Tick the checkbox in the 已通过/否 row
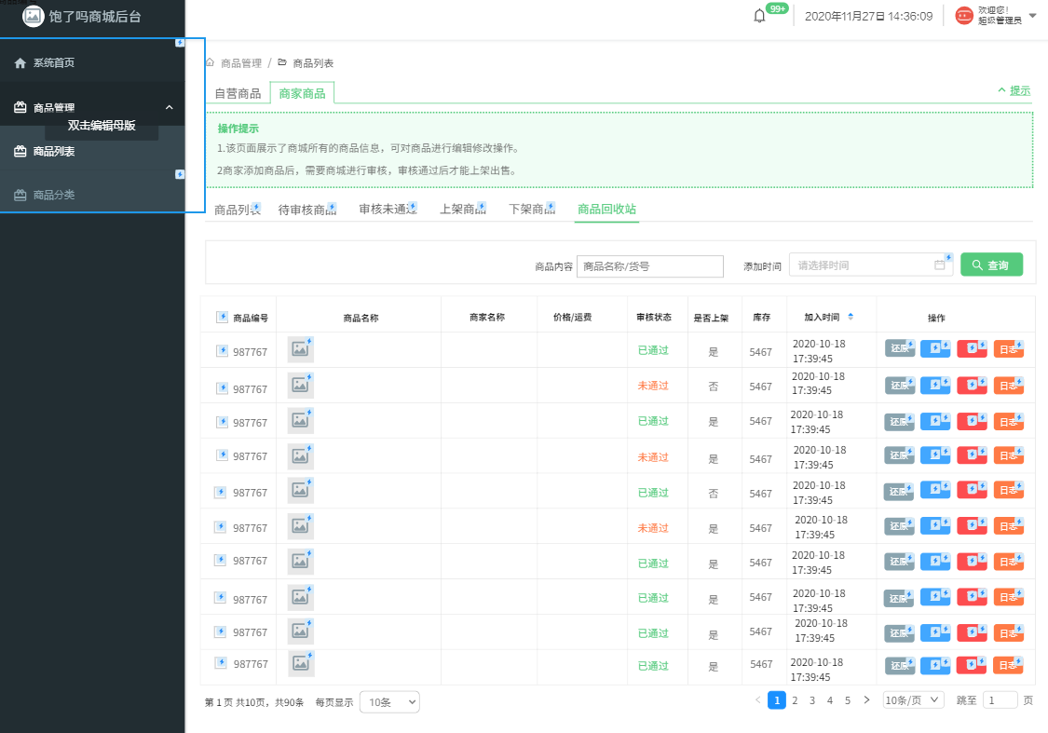 220,492
